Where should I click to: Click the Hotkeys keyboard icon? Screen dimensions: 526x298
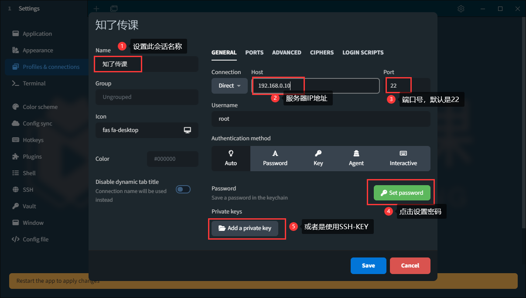click(16, 140)
